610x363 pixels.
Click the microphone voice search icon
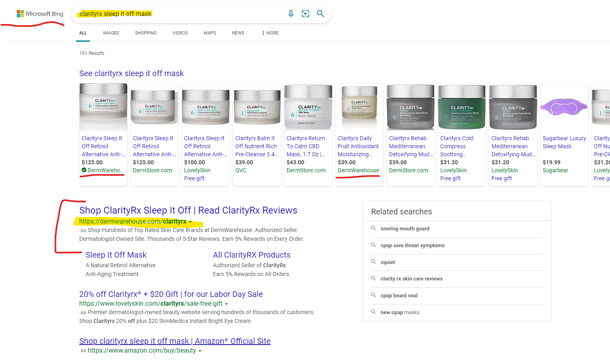pos(291,14)
